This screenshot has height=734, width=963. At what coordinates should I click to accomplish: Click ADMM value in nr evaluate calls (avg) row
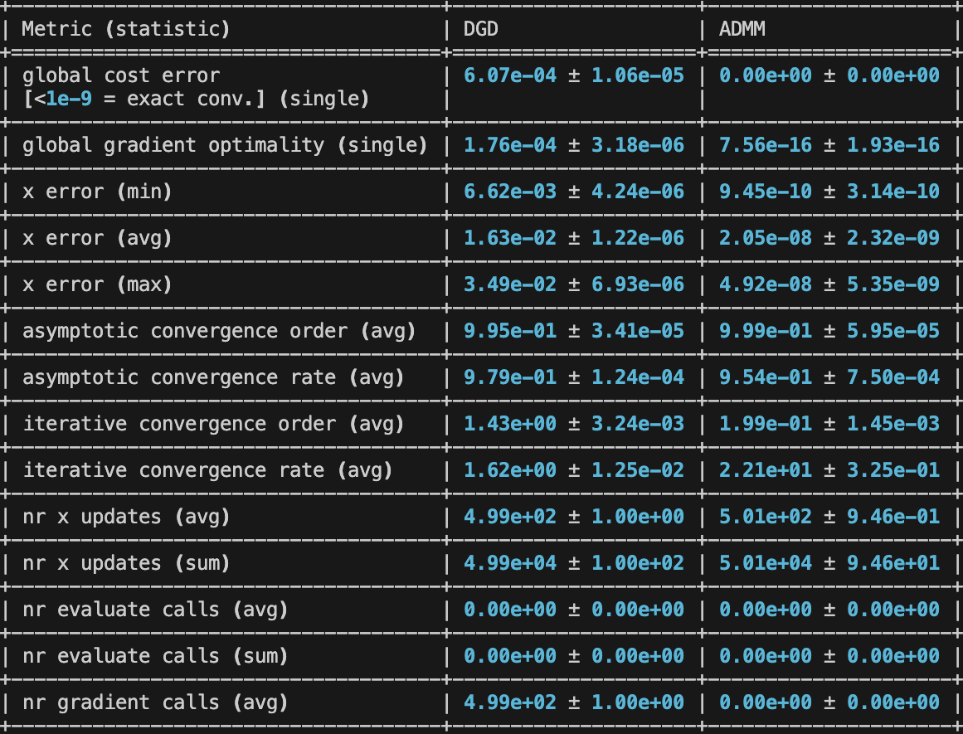(829, 610)
